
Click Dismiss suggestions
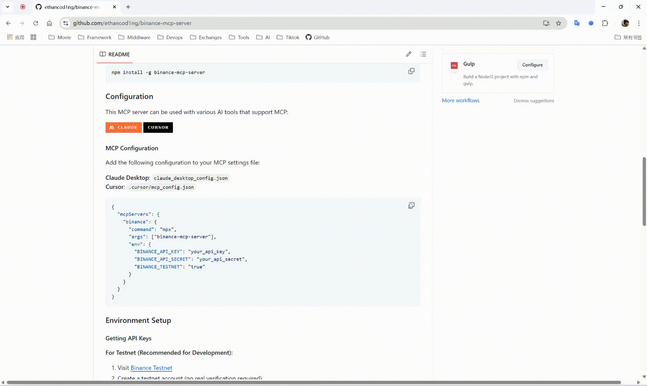point(534,100)
